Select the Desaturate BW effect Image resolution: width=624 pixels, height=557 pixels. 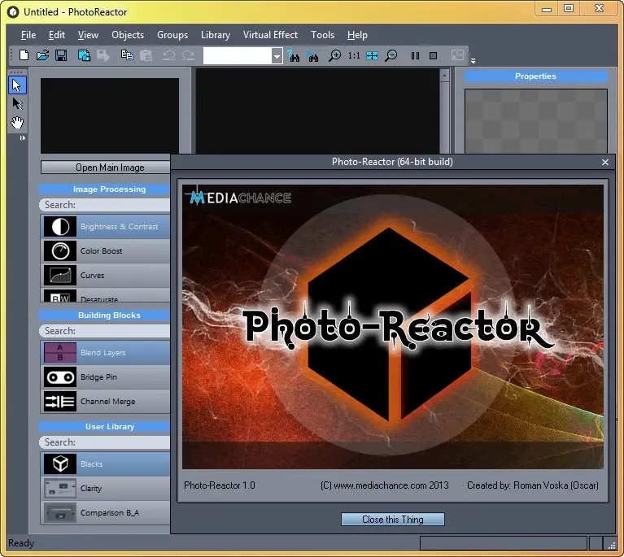pos(106,295)
